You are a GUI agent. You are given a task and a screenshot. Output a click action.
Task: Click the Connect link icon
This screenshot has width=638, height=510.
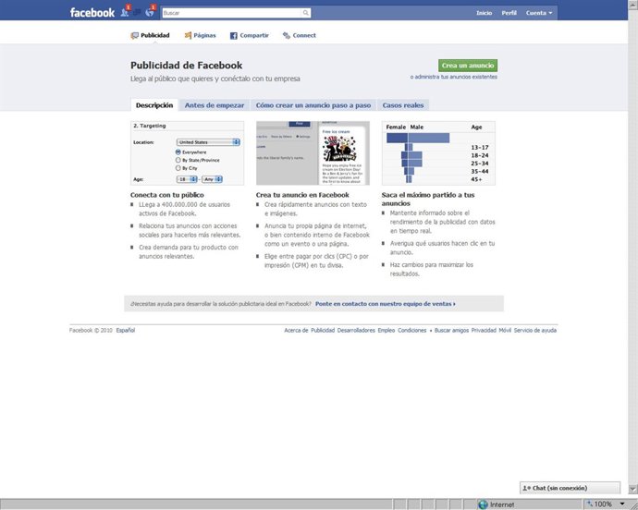(287, 35)
